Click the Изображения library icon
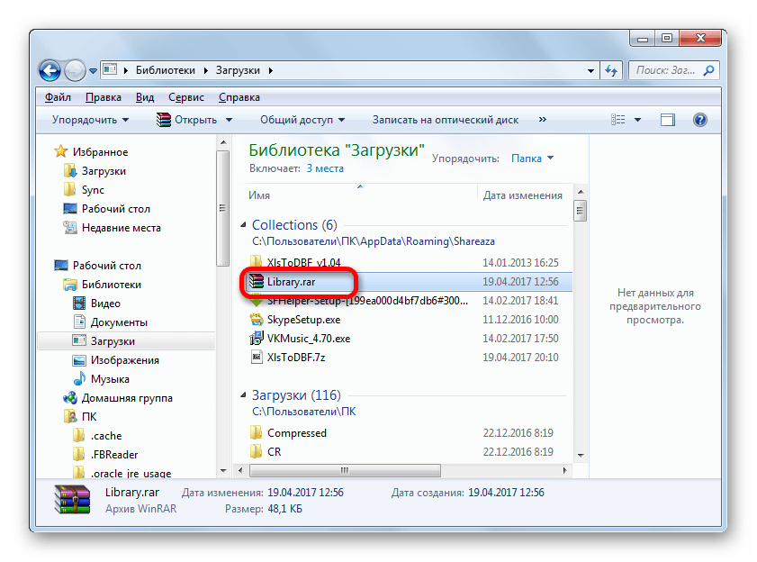This screenshot has height=562, width=757. pyautogui.click(x=79, y=360)
